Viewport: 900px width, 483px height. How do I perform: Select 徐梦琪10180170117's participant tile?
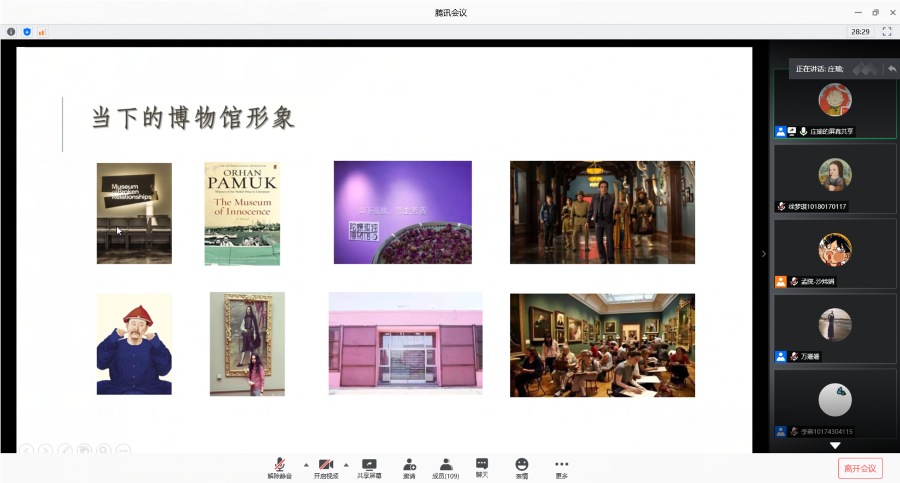tap(835, 179)
